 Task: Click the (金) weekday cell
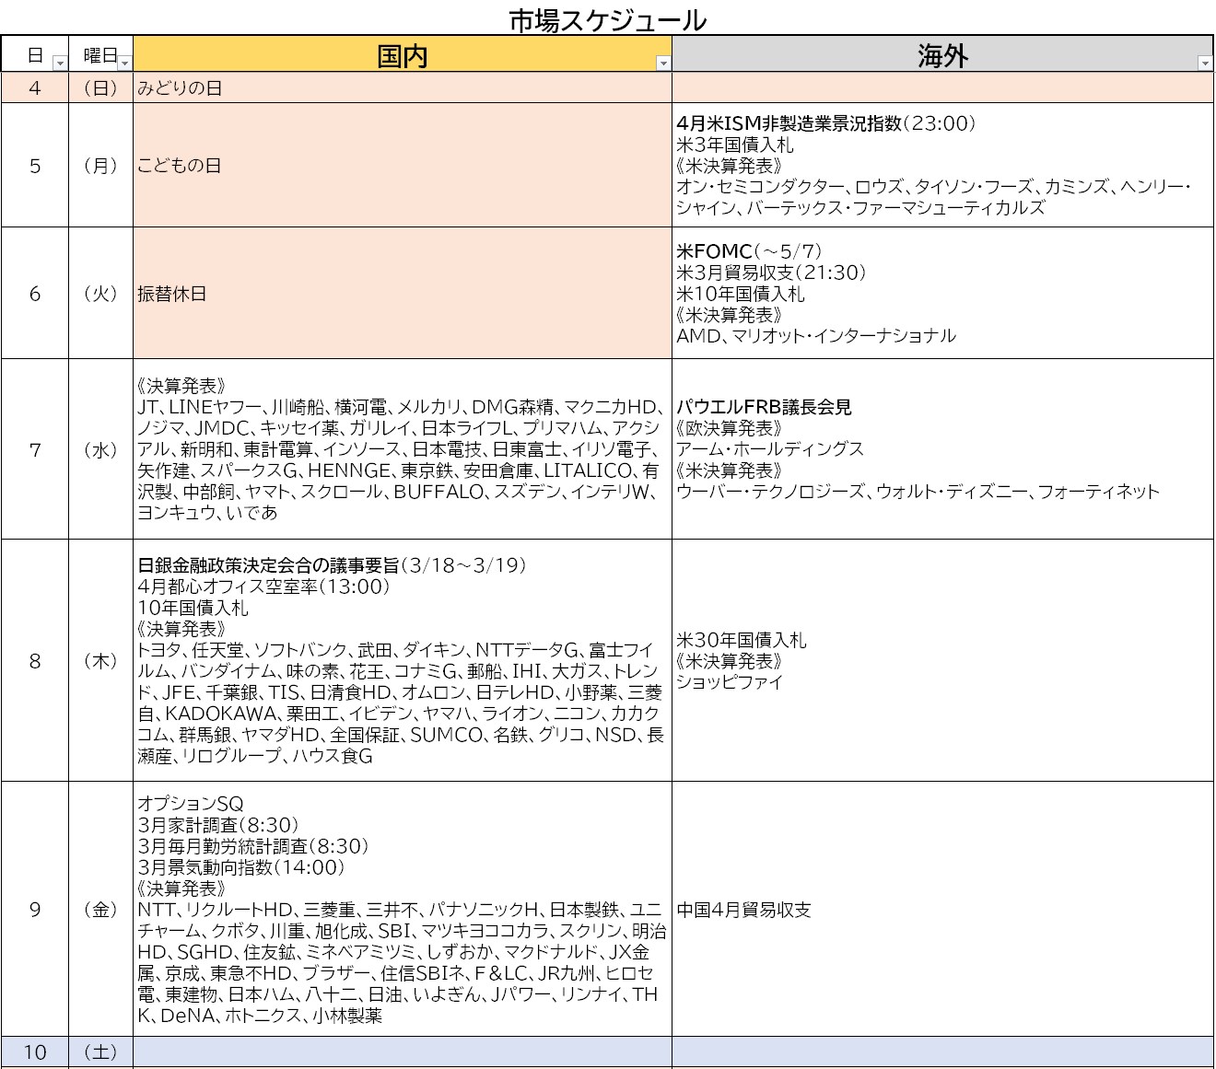pyautogui.click(x=100, y=909)
